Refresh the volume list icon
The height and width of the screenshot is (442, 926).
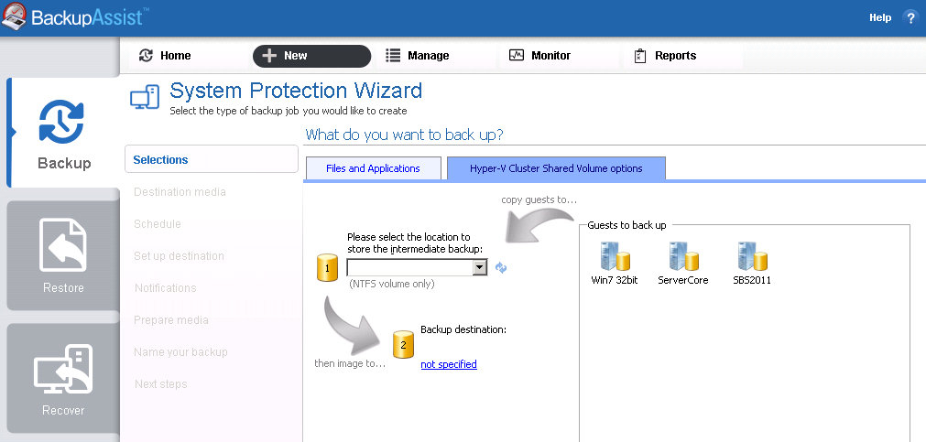click(x=501, y=268)
